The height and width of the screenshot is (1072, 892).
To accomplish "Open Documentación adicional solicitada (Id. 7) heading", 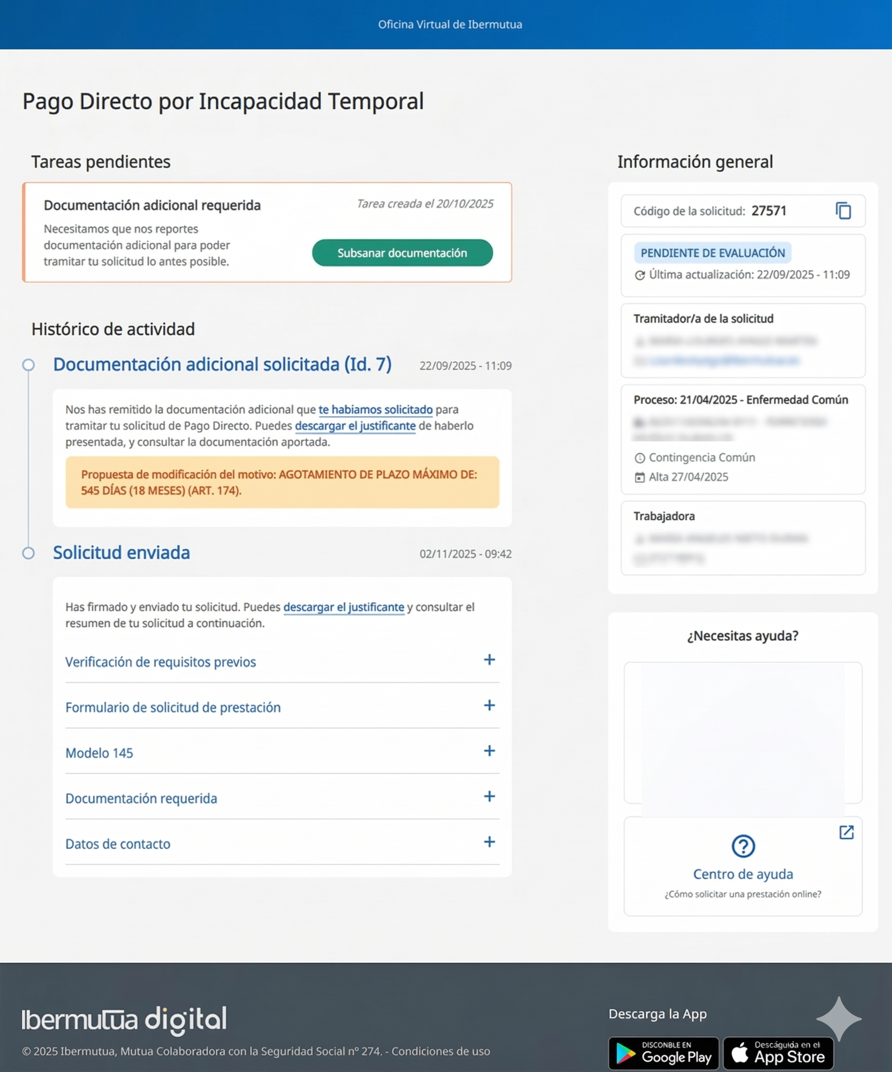I will [x=223, y=364].
